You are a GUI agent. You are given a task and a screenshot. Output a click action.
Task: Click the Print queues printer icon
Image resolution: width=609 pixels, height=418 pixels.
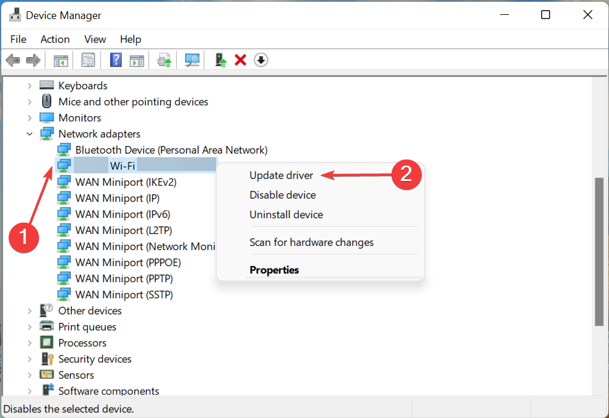(x=46, y=326)
